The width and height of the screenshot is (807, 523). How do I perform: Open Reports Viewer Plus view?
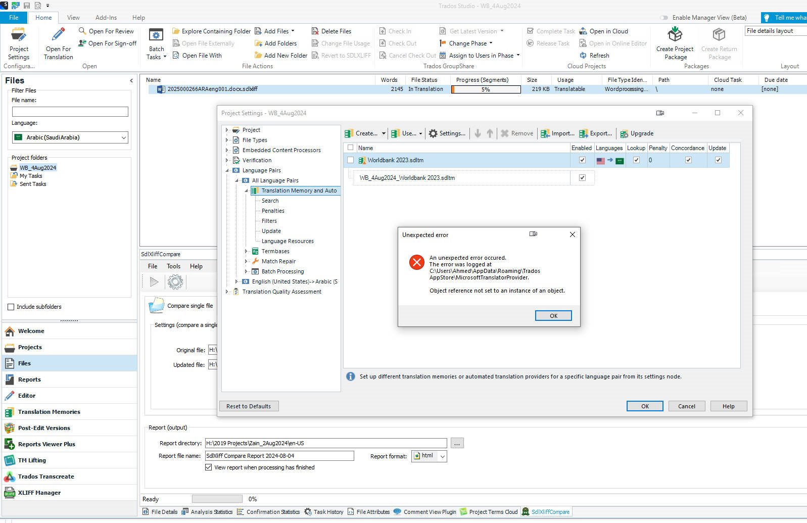[70, 444]
